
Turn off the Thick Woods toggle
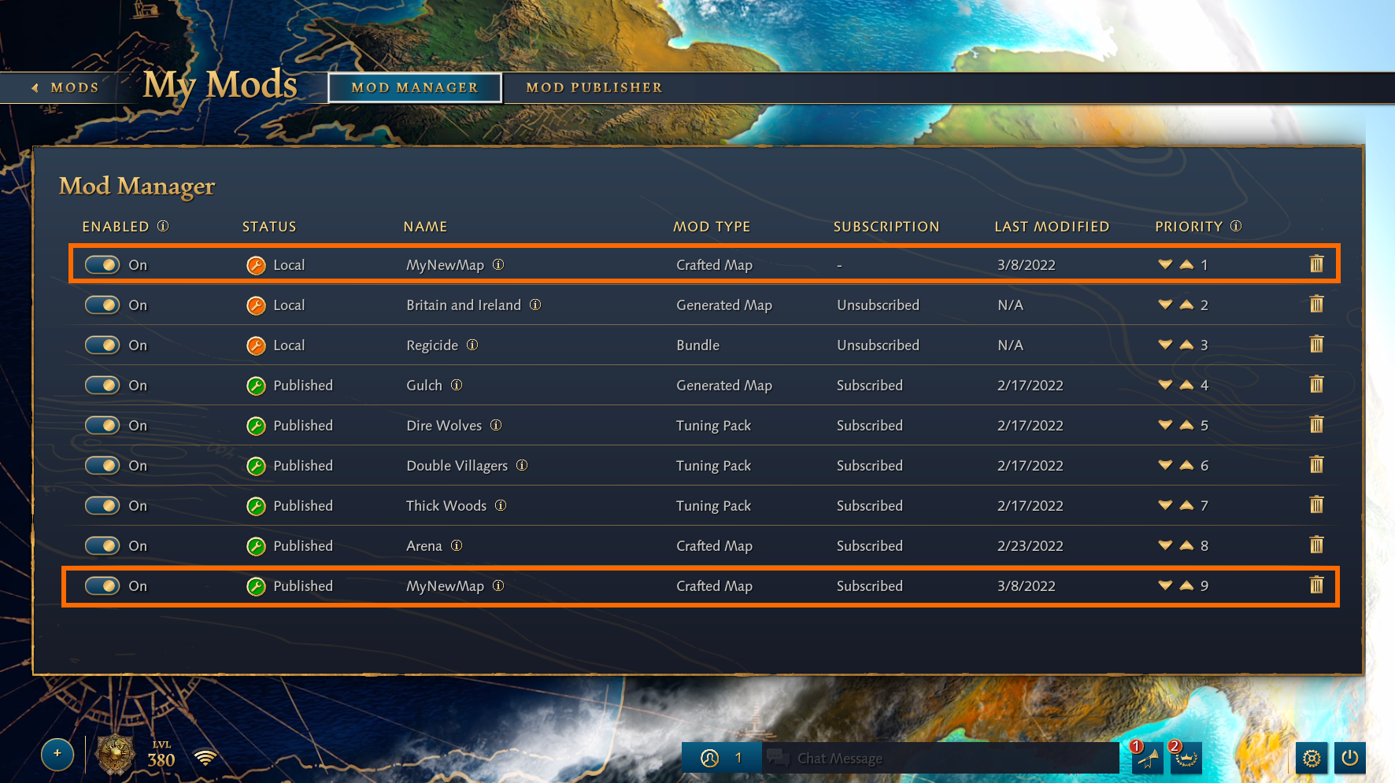click(x=102, y=505)
